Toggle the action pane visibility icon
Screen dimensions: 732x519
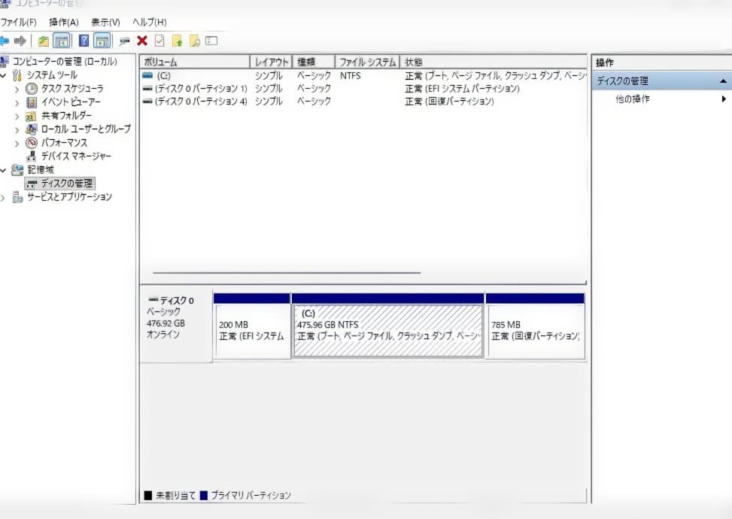coord(101,41)
